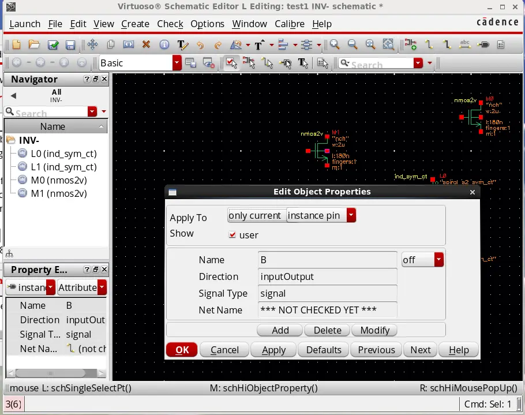This screenshot has height=415, width=525.
Task: Click the orange X Delete icon
Action: click(146, 44)
